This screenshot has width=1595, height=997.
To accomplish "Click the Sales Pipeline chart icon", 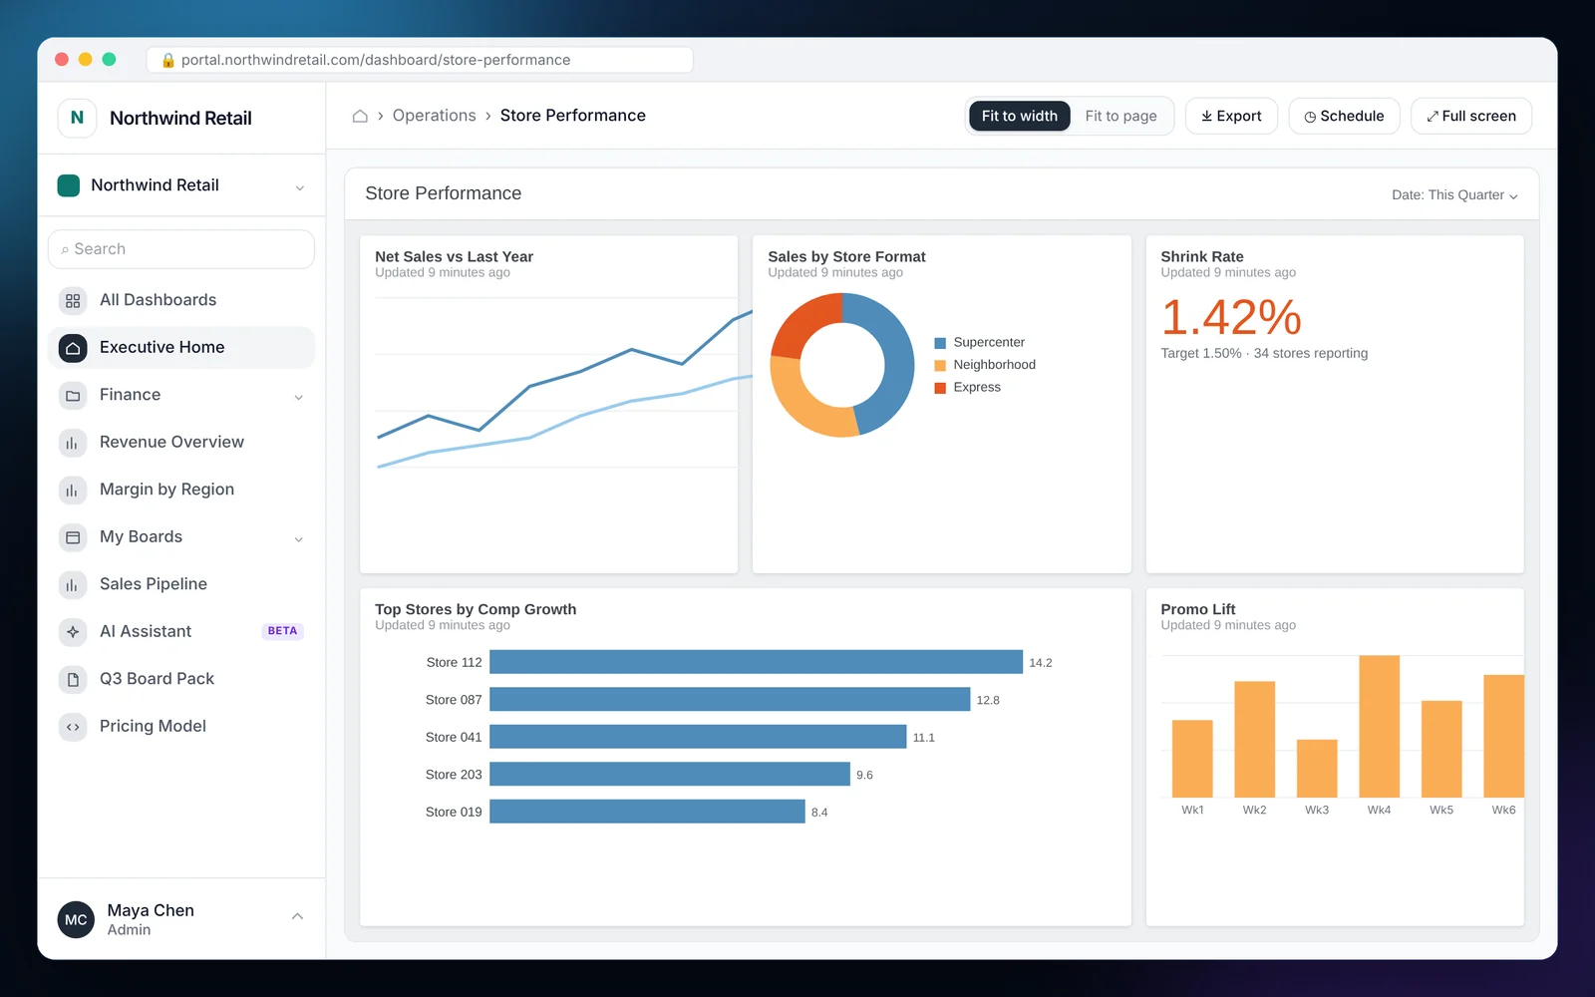I will coord(73,585).
